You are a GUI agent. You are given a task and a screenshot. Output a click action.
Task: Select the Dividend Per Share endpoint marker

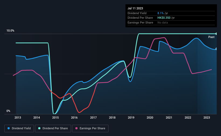pos(216,34)
